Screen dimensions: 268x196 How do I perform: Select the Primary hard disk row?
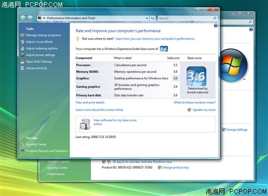pos(128,95)
